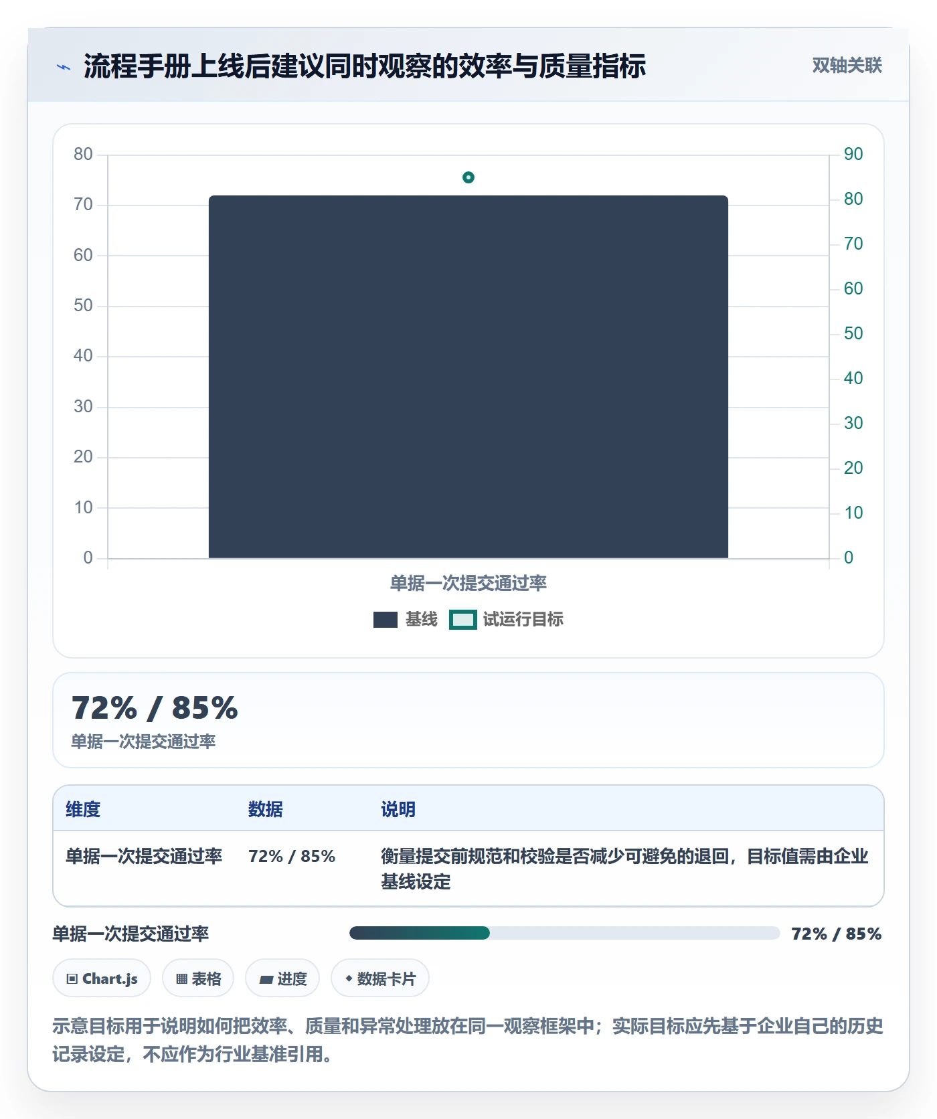Click the diamond icon in 数据卡片 chip

click(349, 978)
